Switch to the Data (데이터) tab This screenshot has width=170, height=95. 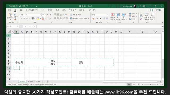[50, 10]
